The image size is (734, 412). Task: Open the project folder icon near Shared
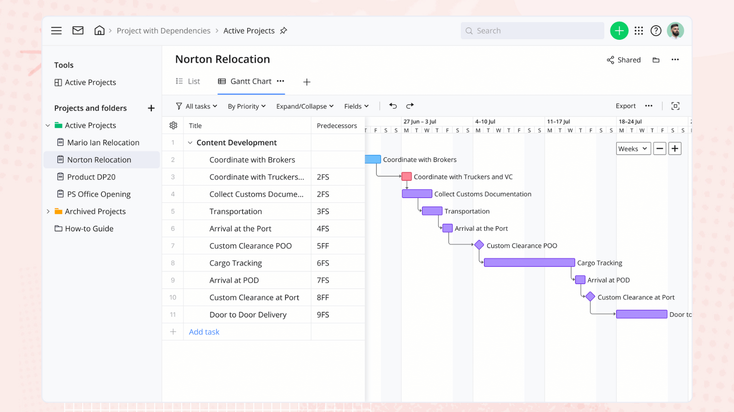656,60
